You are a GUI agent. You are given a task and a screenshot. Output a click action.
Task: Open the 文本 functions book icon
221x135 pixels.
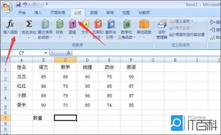click(x=85, y=24)
